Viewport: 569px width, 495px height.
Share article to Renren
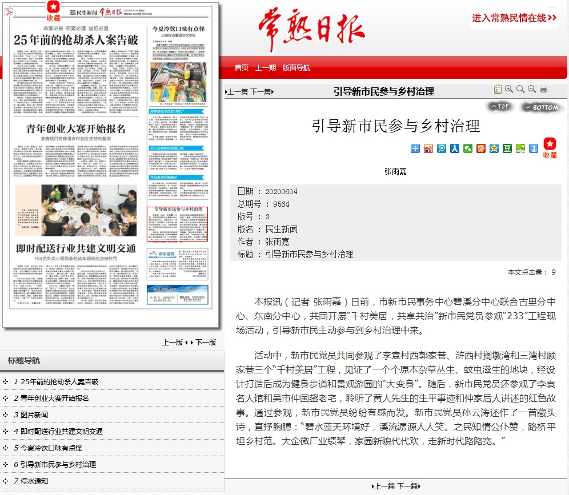[x=455, y=148]
